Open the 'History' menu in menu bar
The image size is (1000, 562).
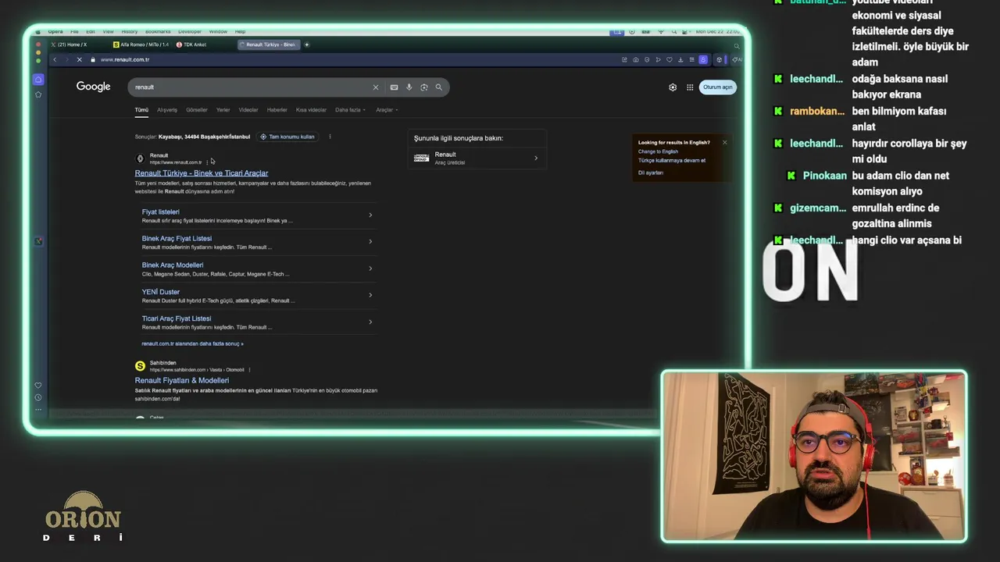pos(129,32)
